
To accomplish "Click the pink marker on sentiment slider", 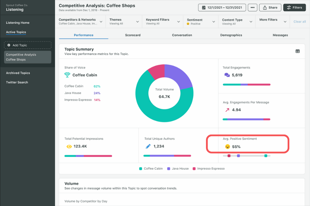I will coord(229,156).
